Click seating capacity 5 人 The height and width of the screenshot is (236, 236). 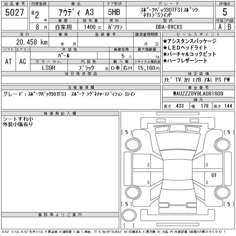(x=127, y=56)
